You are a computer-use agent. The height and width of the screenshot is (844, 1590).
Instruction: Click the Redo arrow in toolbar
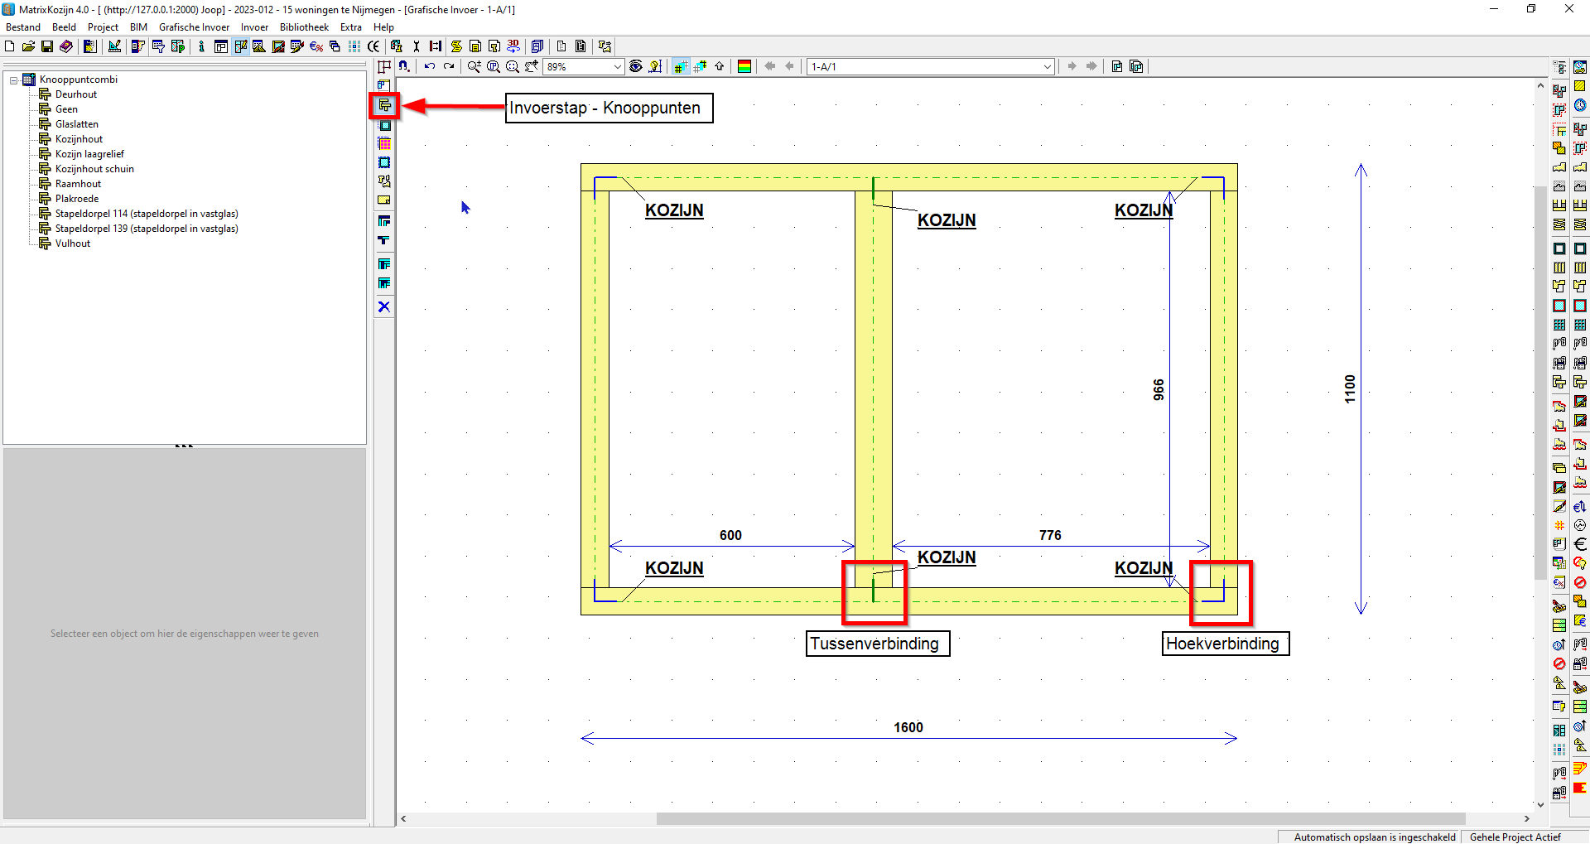pos(449,66)
